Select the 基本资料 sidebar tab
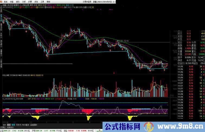Viewport: 205px width, 132px height. tap(1, 26)
